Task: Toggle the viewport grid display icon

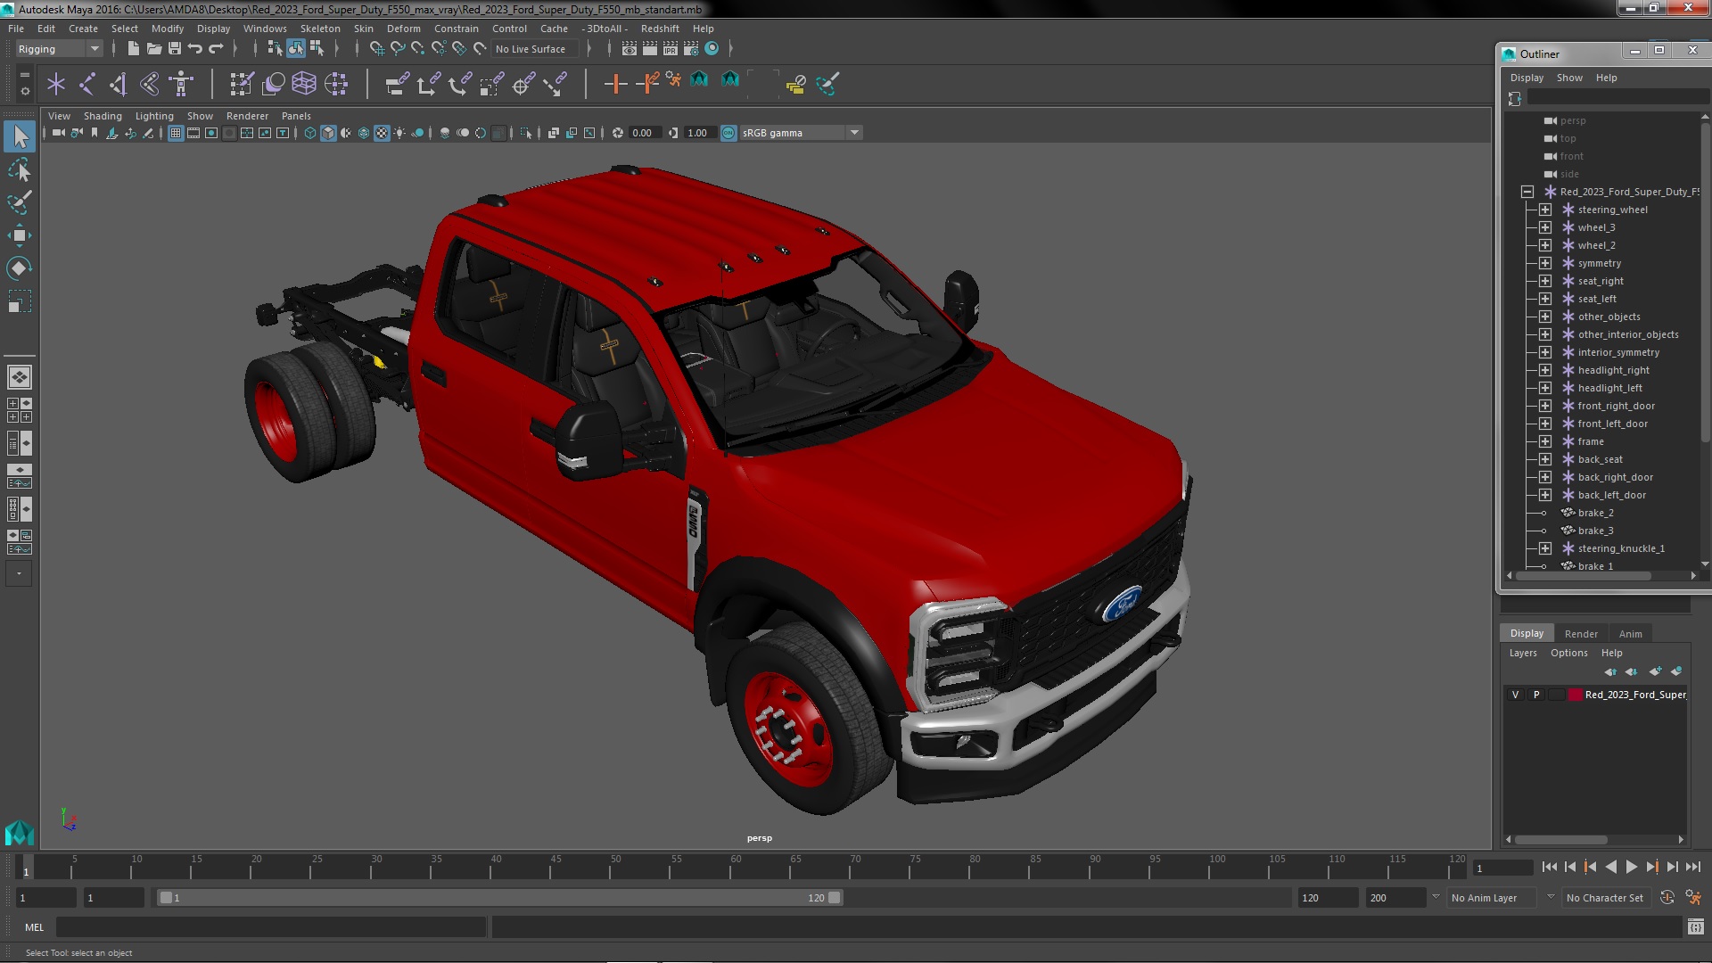Action: [176, 133]
